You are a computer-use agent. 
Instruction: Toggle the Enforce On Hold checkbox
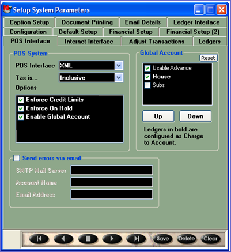pos(21,108)
